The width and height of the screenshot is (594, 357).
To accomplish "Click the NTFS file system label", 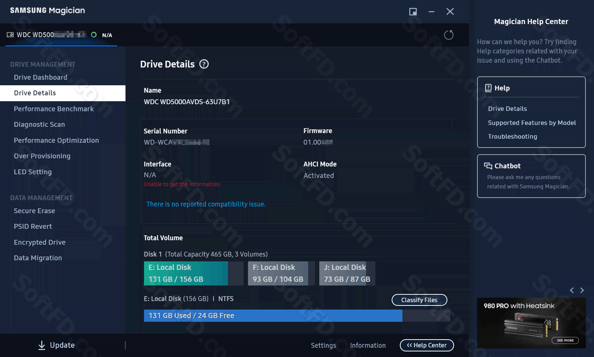I will pos(226,299).
